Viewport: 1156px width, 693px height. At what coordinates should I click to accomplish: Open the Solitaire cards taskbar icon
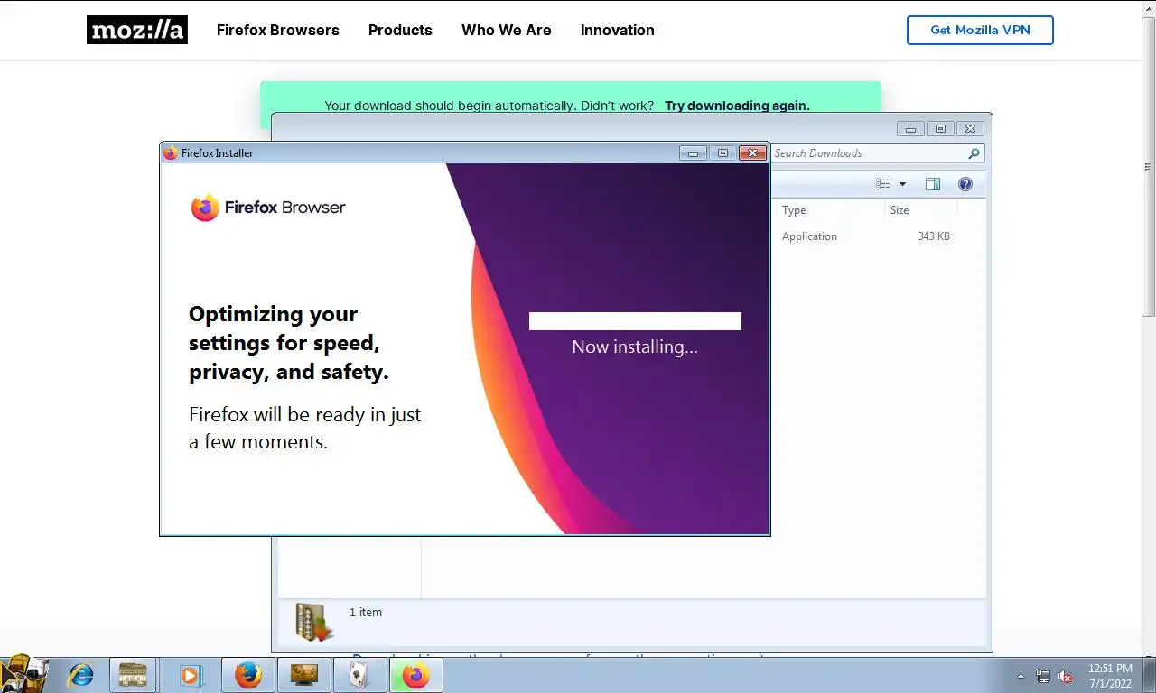pyautogui.click(x=359, y=675)
